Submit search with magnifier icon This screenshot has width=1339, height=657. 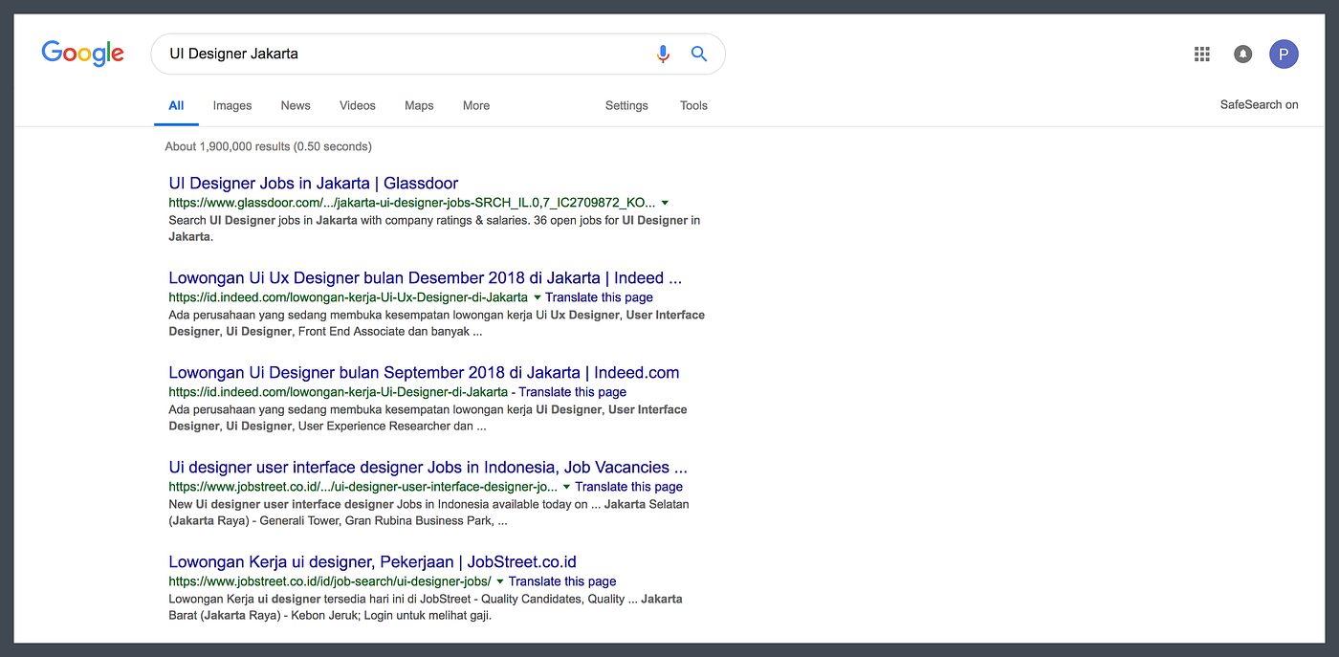point(699,54)
